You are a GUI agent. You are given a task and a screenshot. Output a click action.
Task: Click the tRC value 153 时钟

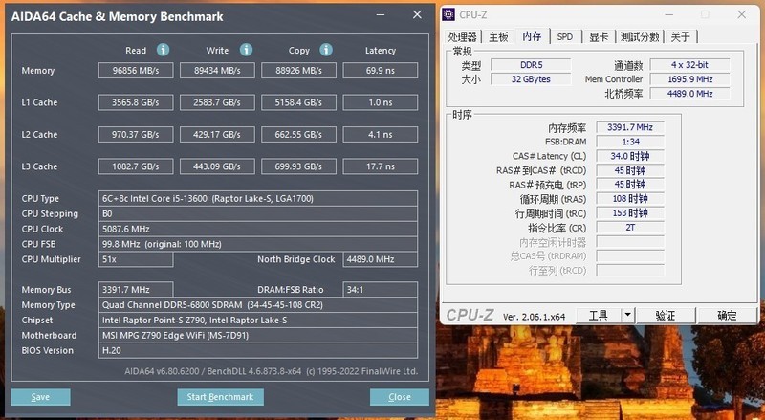(x=630, y=213)
